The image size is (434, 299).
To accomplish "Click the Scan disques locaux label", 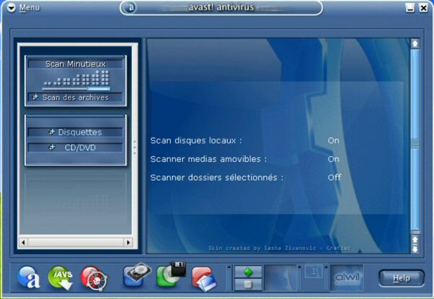I will 196,141.
